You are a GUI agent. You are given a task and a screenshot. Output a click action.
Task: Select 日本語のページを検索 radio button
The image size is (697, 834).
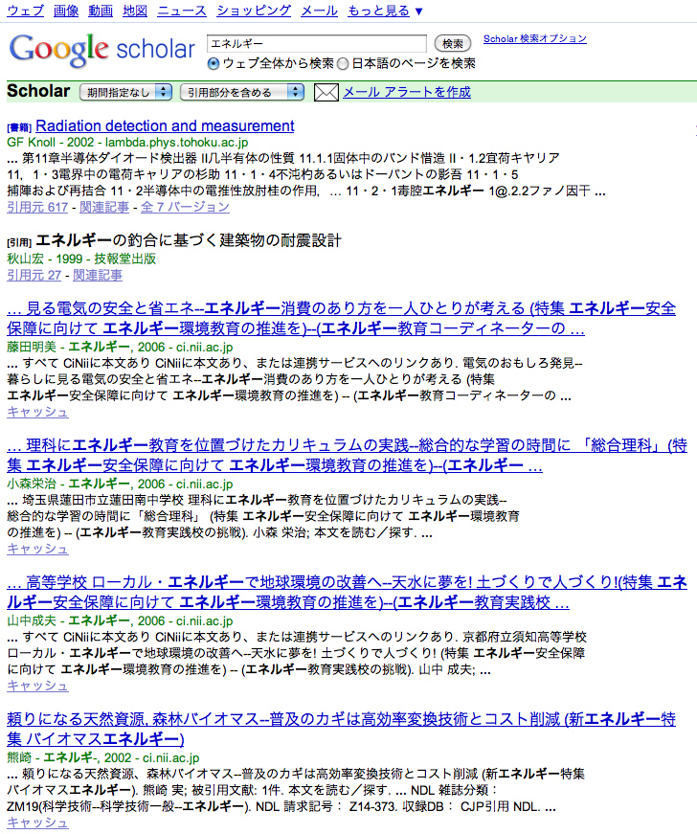coord(343,64)
